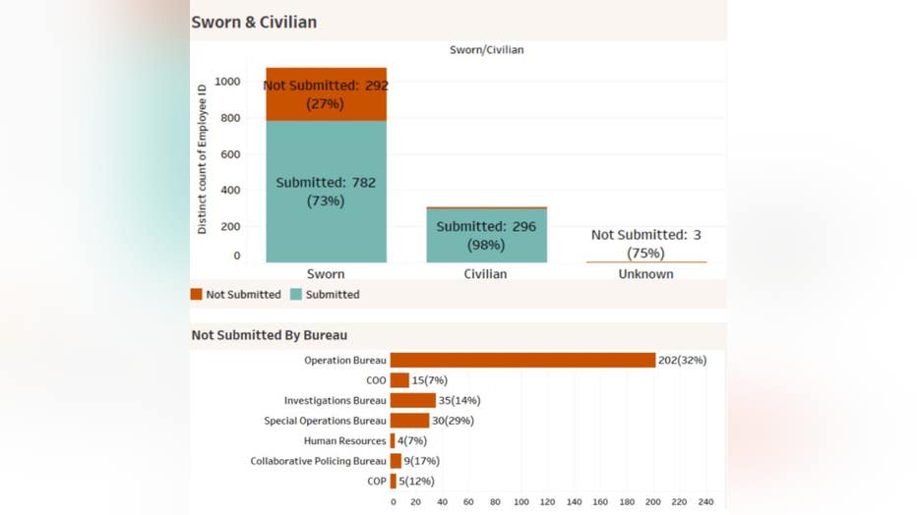Screen dimensions: 917x515
Task: Click the 'COP' row label
Action: (377, 482)
